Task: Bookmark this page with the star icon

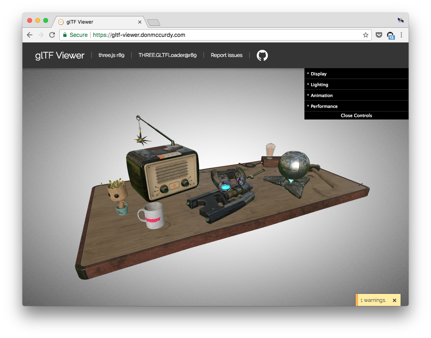Action: coord(365,35)
